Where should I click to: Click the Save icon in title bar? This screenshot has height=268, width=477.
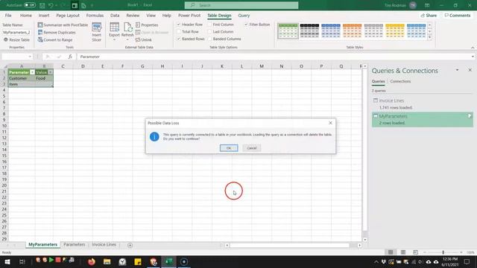tap(42, 5)
